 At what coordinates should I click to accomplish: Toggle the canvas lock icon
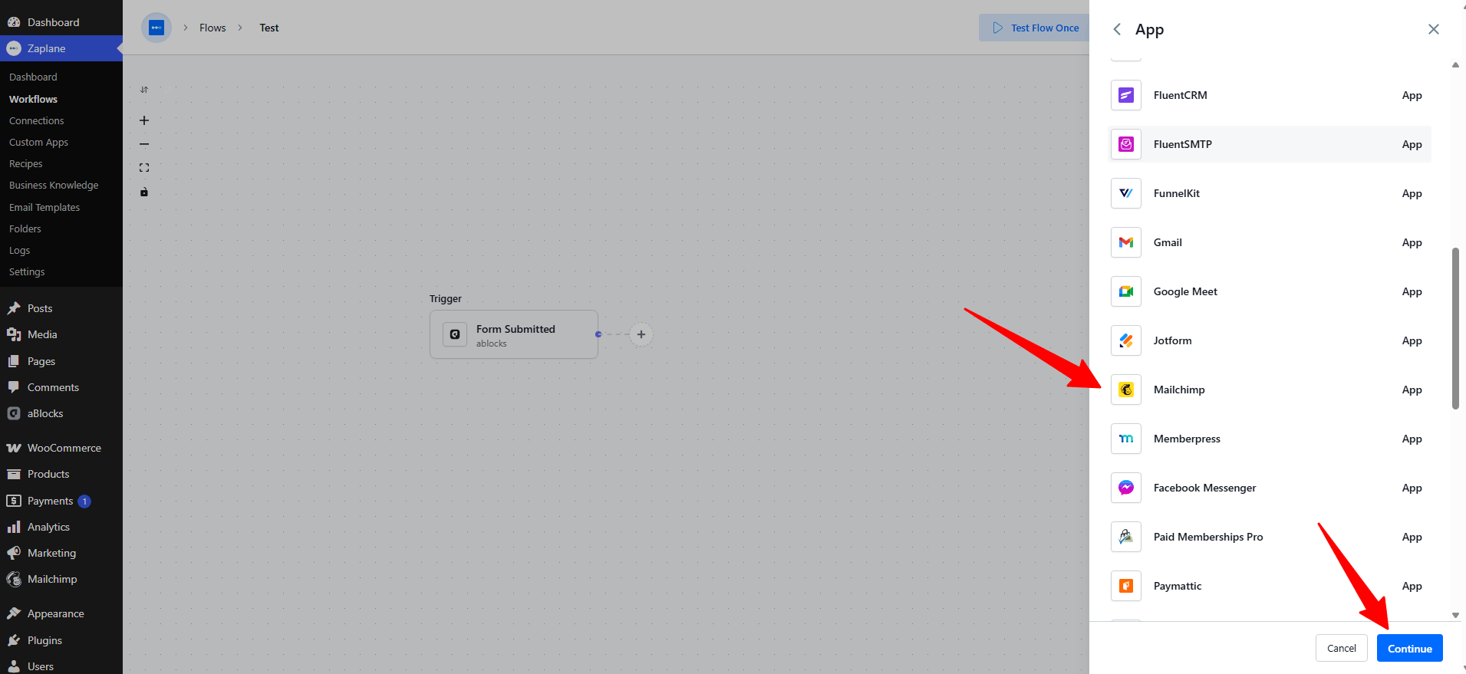(x=144, y=192)
